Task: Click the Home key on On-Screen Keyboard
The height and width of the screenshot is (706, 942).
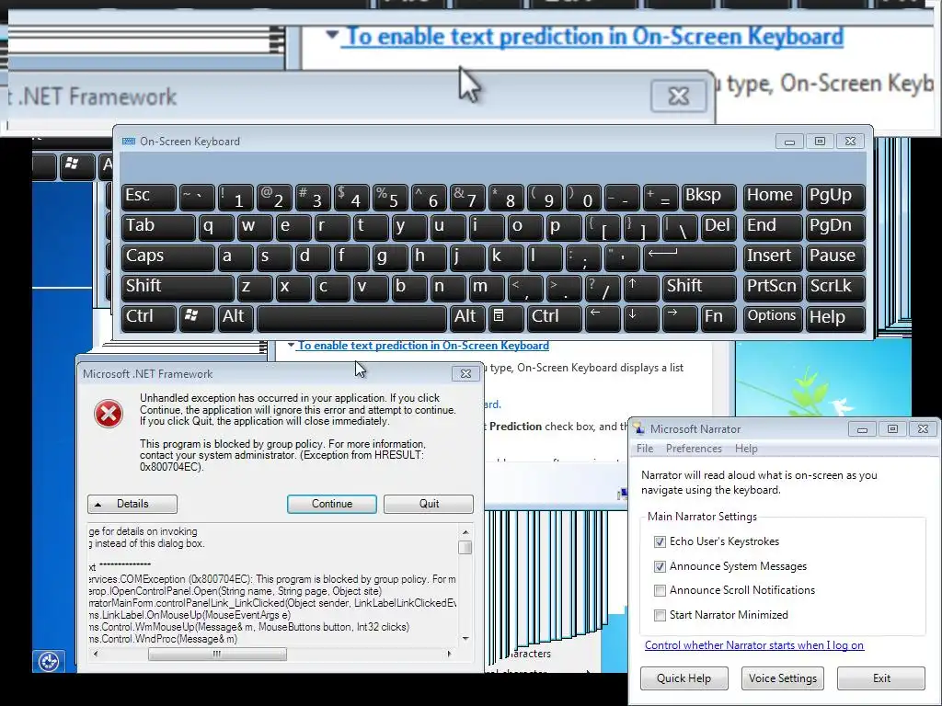Action: pyautogui.click(x=773, y=197)
